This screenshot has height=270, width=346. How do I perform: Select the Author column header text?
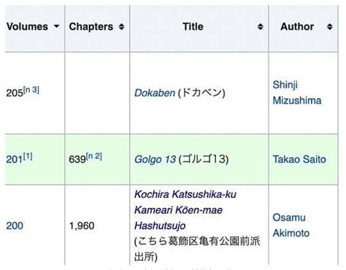(x=297, y=26)
